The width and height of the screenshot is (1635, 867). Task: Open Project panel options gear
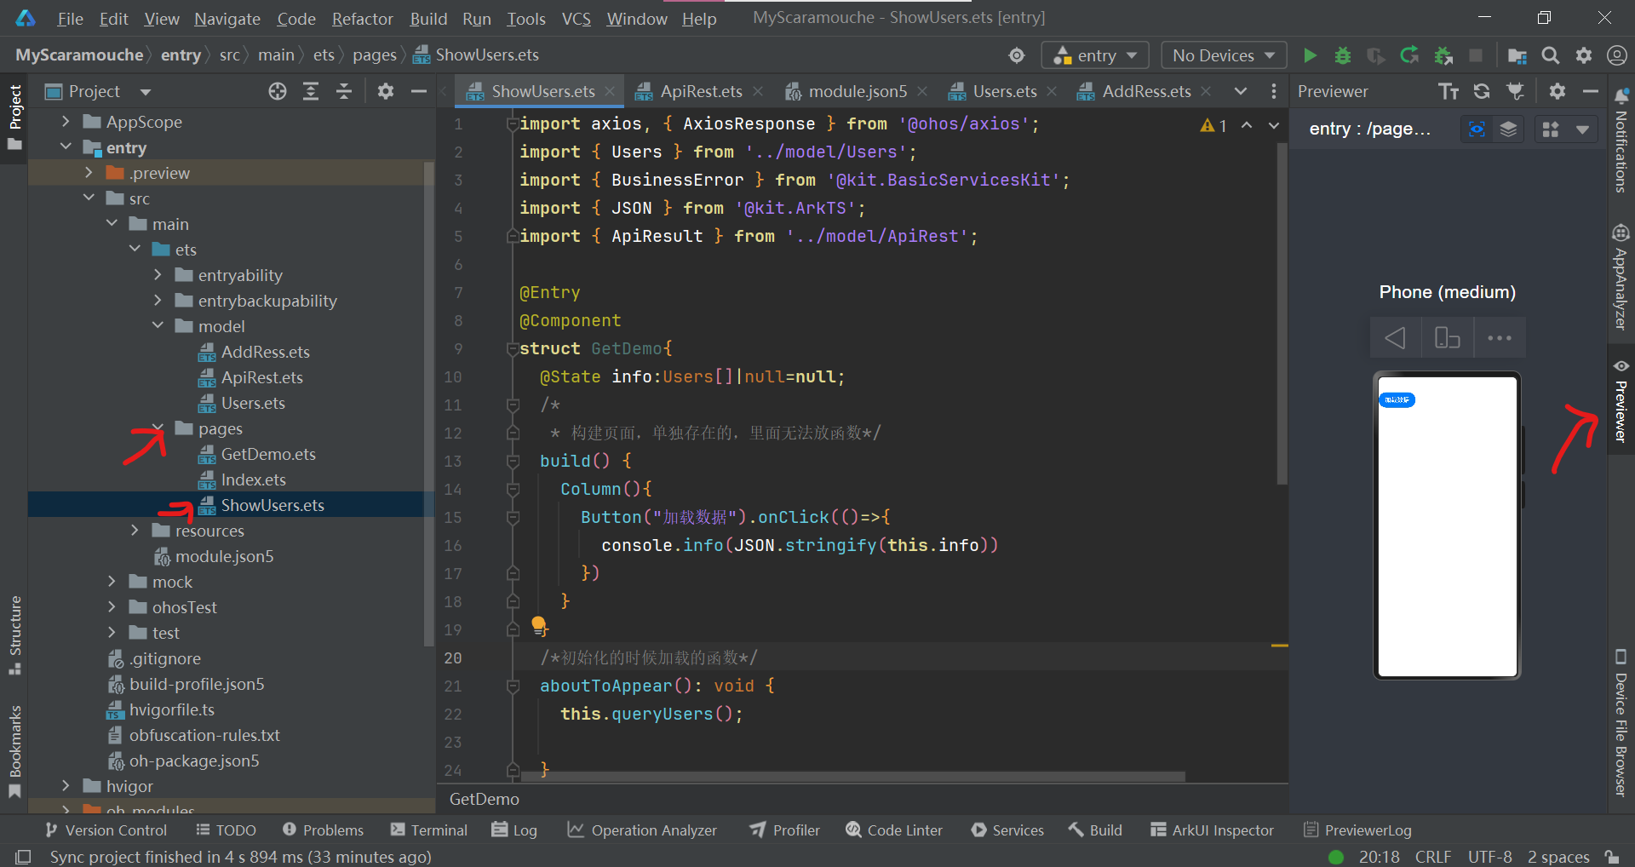pyautogui.click(x=386, y=91)
